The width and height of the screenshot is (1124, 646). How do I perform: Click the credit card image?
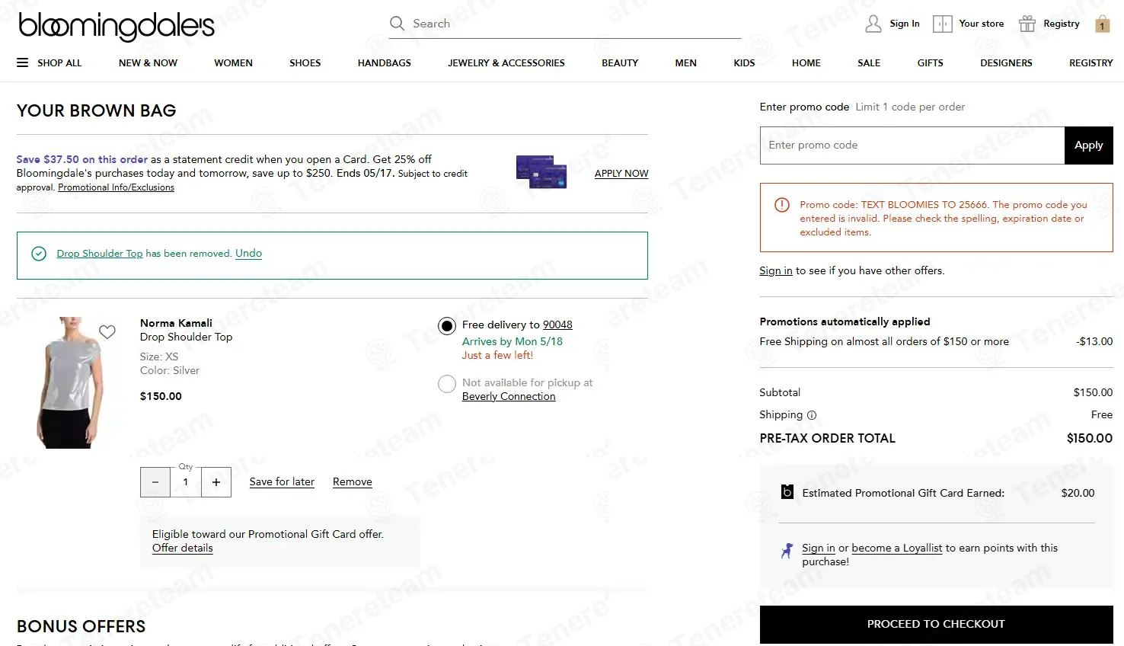coord(541,172)
